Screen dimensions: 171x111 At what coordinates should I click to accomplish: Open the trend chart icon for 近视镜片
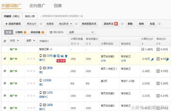coord(62,56)
